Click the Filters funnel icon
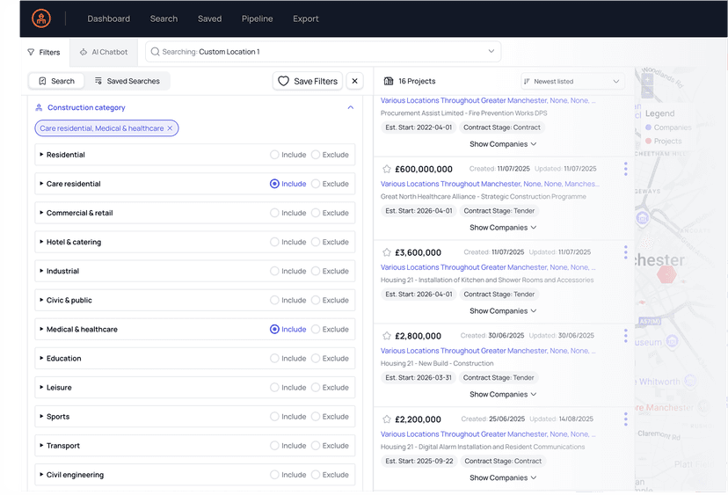Viewport: 728px width, 495px height. click(32, 52)
